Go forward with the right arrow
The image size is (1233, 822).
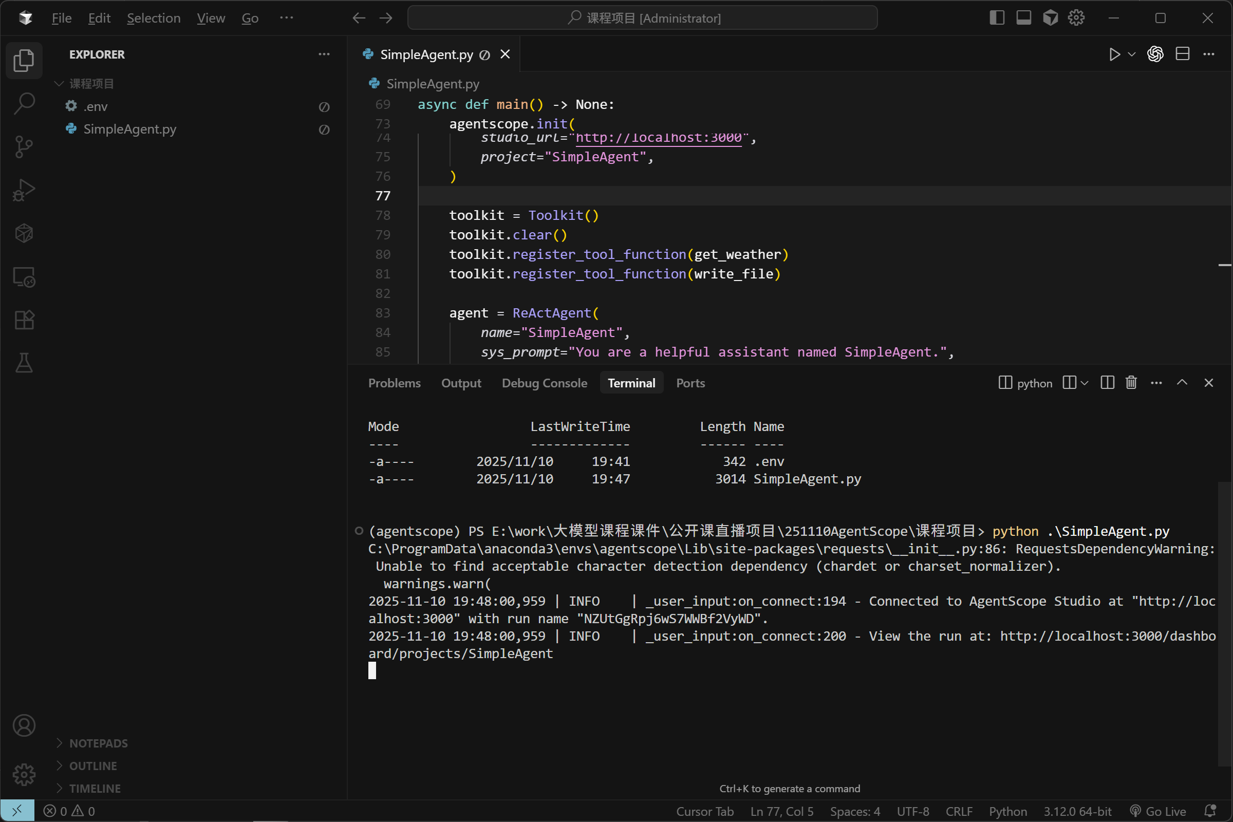386,18
